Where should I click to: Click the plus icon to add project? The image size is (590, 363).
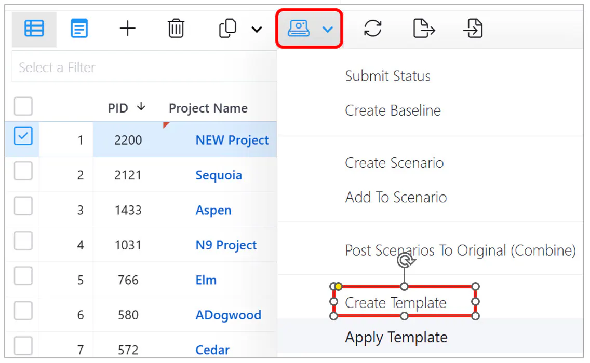[x=128, y=29]
